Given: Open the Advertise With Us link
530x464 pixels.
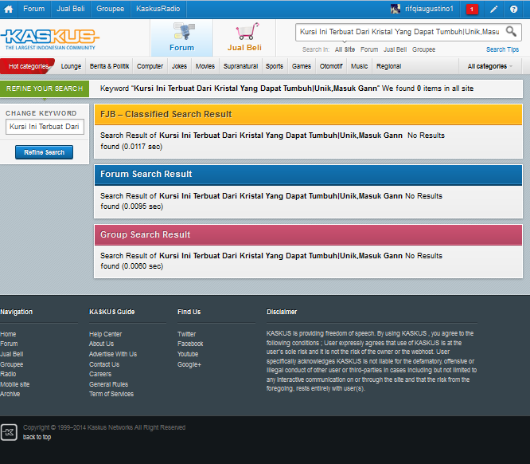Looking at the screenshot, I should tap(113, 354).
